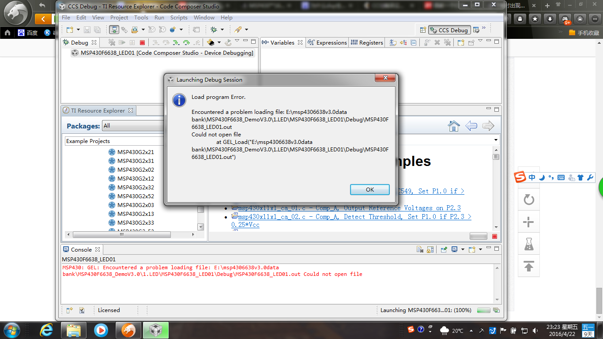Click the media player icon on the taskbar
Screen dimensions: 603x339
pos(101,330)
